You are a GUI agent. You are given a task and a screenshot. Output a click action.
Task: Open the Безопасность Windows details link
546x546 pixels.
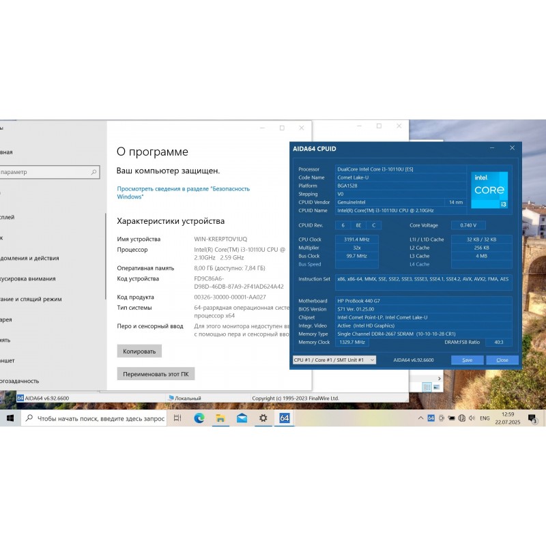184,192
